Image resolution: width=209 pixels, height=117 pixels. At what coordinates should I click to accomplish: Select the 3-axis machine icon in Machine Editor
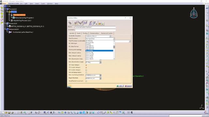point(70,23)
